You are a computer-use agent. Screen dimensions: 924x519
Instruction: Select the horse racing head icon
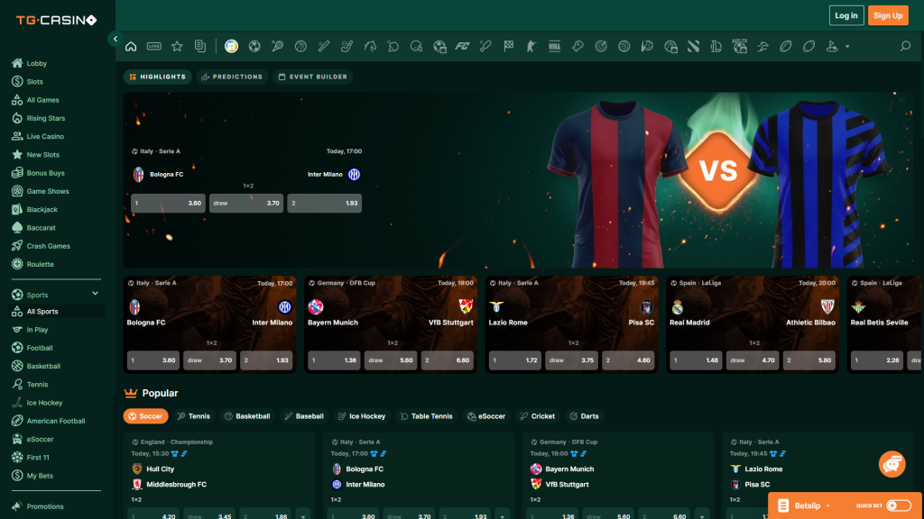click(x=370, y=47)
